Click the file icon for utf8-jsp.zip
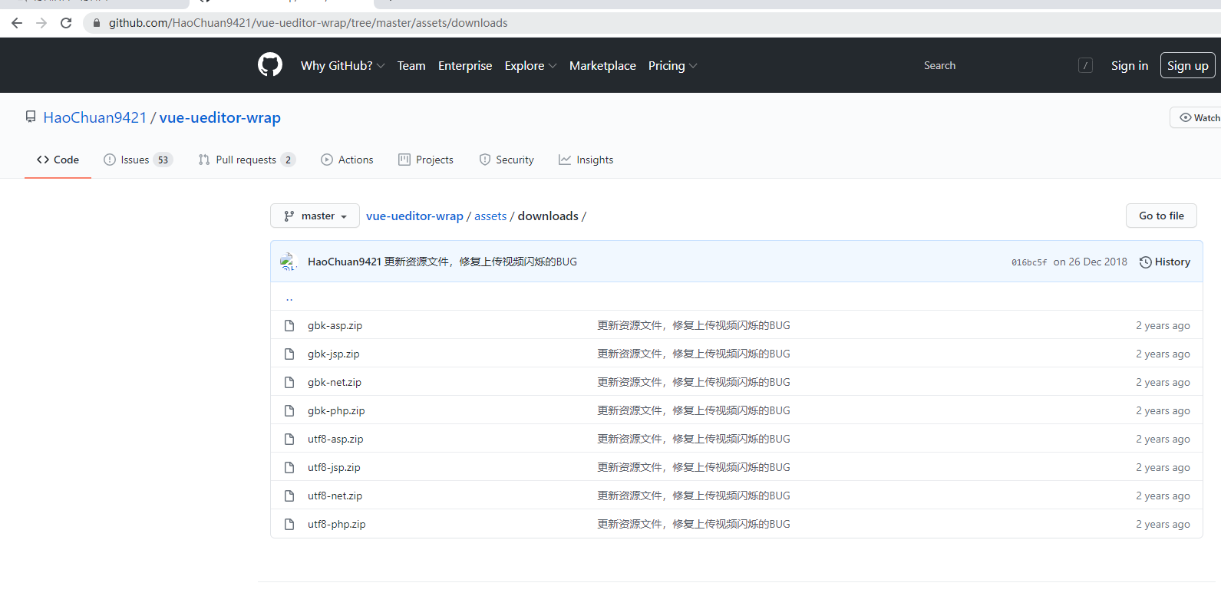Screen dimensions: 1221x596 289,467
